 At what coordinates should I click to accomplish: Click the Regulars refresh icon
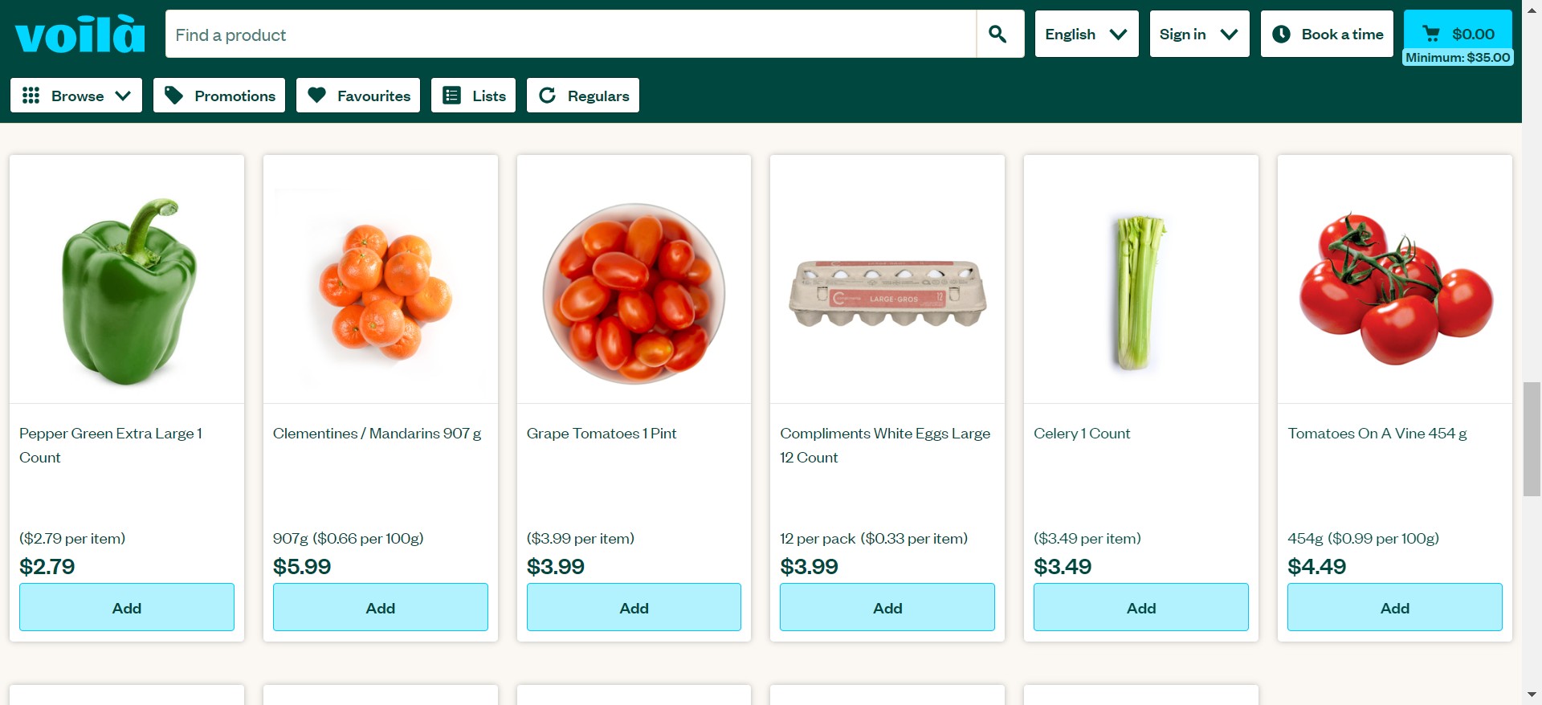click(x=548, y=96)
